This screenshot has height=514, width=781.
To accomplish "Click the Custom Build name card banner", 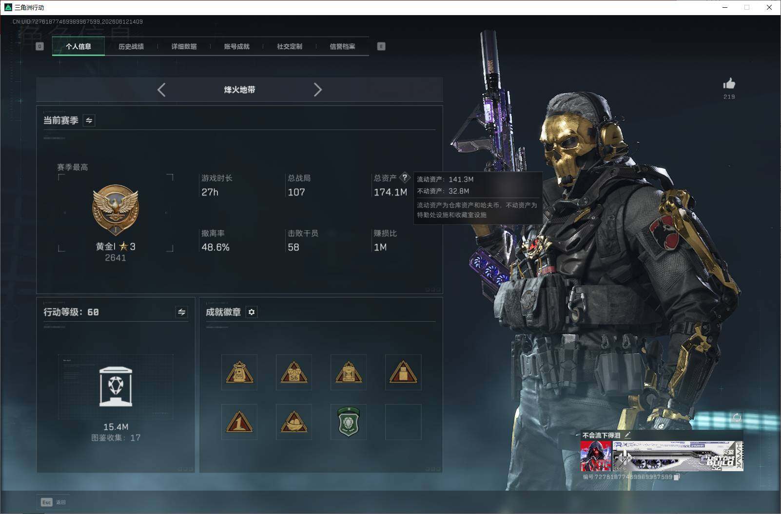I will (678, 456).
